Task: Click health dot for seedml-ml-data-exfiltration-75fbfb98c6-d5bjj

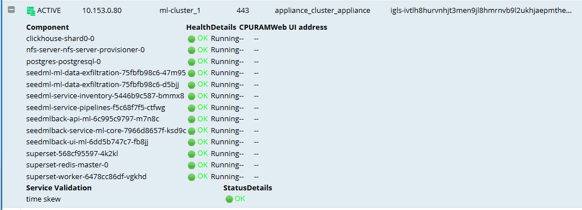Action: pos(192,85)
